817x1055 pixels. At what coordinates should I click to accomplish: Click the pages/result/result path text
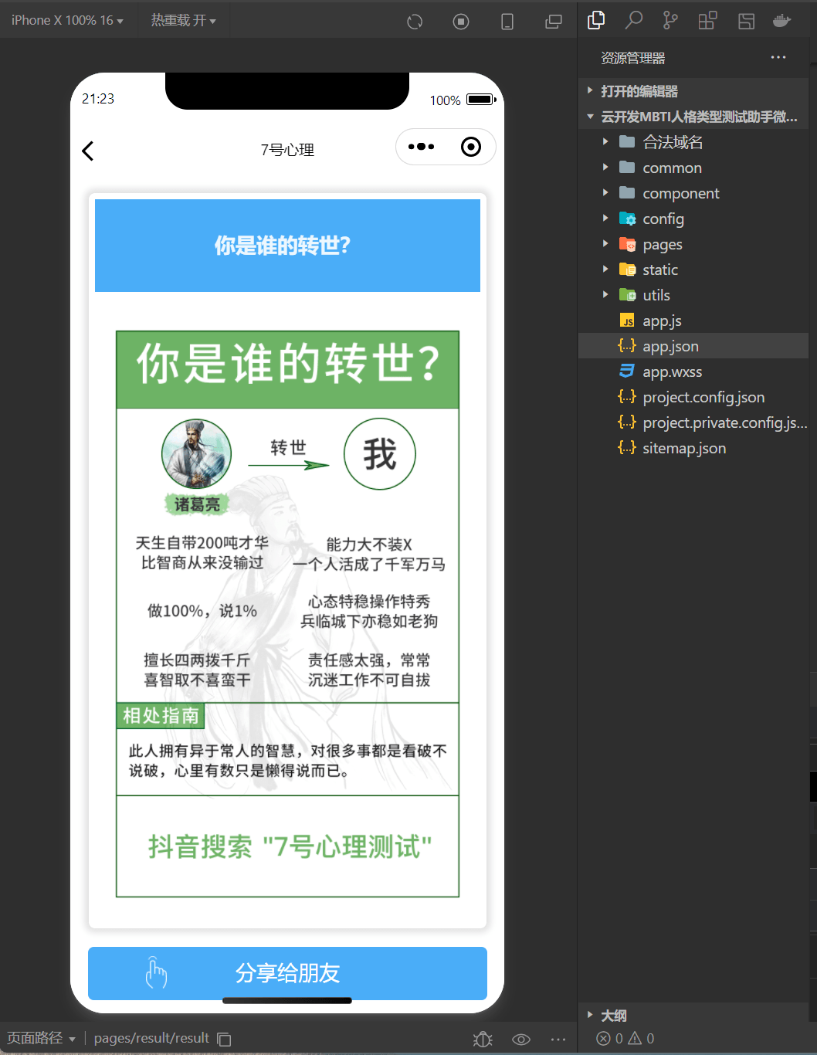click(151, 1038)
